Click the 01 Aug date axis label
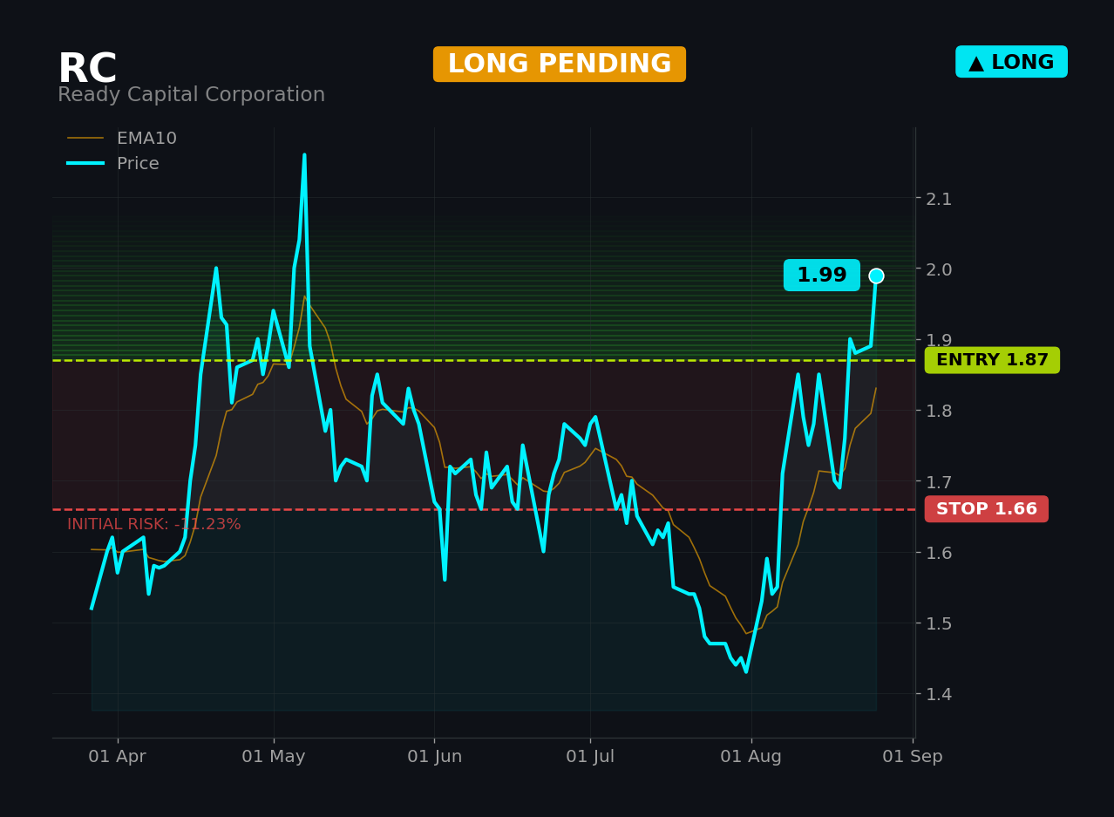 click(751, 757)
